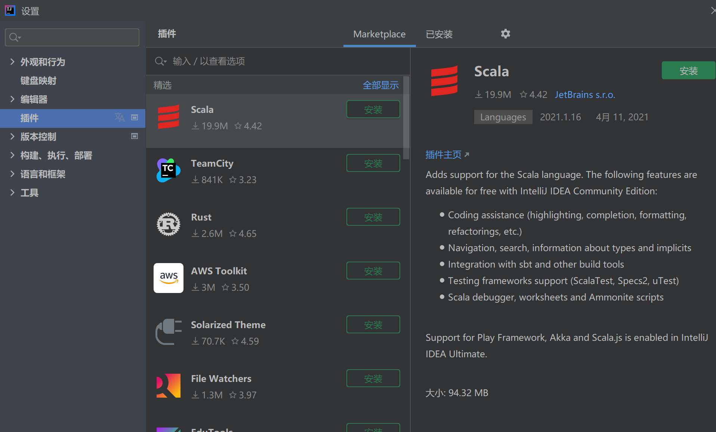The image size is (716, 432).
Task: Switch to the Marketplace tab
Action: tap(379, 34)
